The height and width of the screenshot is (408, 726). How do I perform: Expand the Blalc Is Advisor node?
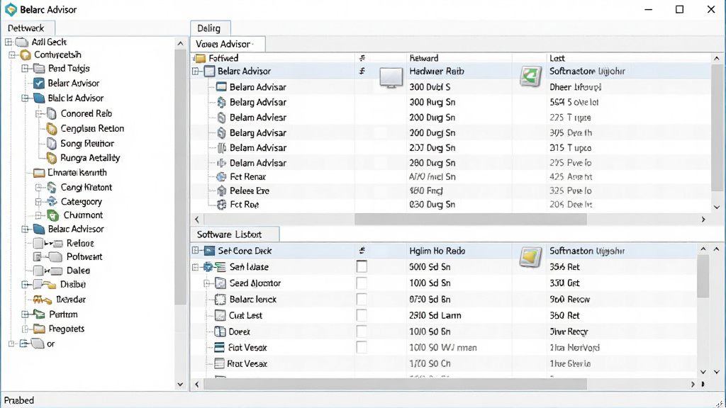(26, 98)
